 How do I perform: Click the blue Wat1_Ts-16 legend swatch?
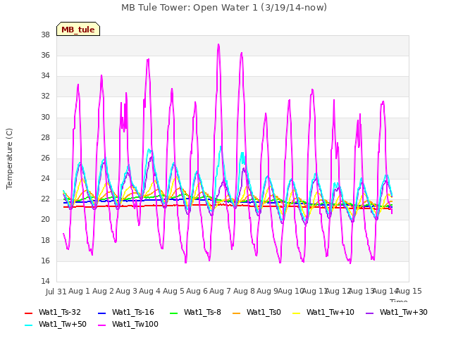point(101,313)
